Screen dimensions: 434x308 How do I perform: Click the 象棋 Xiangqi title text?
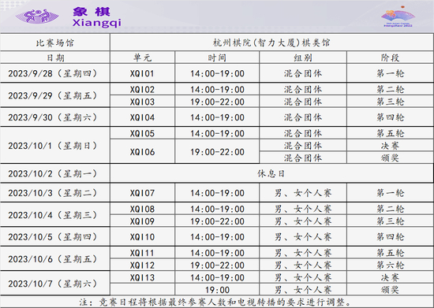click(96, 17)
